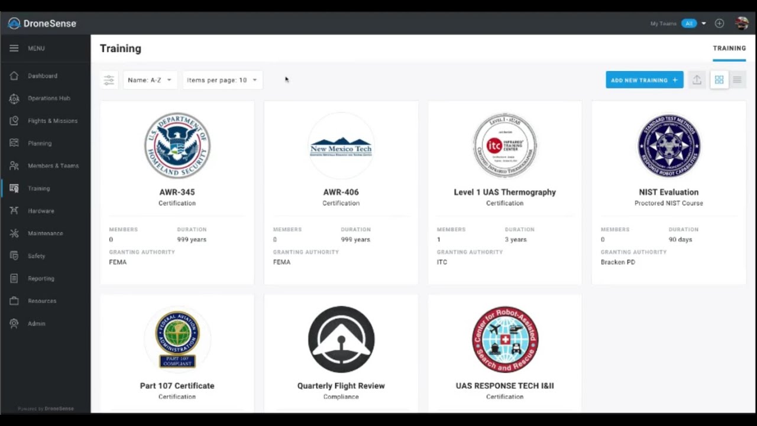The width and height of the screenshot is (757, 426).
Task: Toggle the hamburger menu icon
Action: (14, 49)
